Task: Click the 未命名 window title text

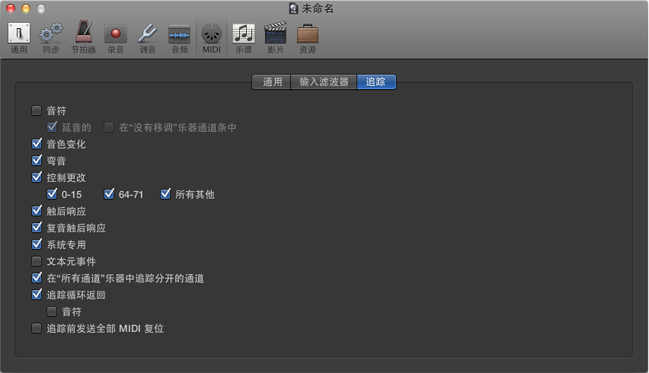Action: pos(318,8)
